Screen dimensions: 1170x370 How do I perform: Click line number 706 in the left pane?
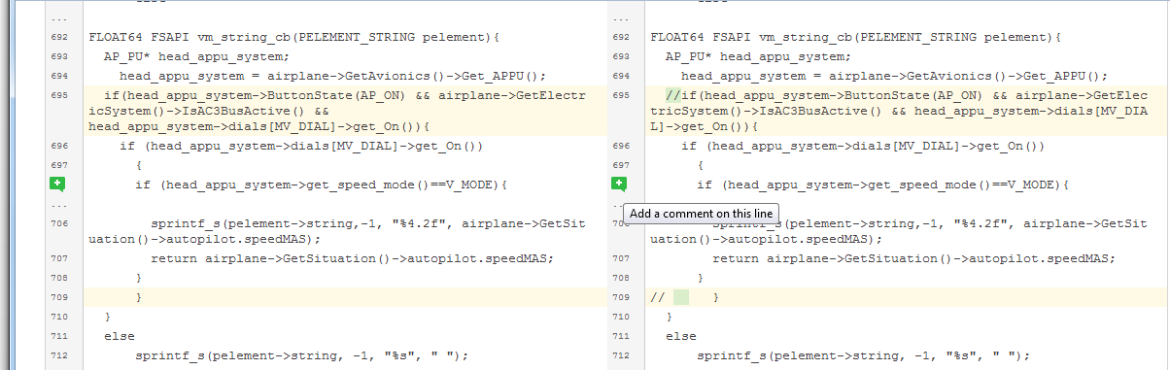[x=58, y=223]
